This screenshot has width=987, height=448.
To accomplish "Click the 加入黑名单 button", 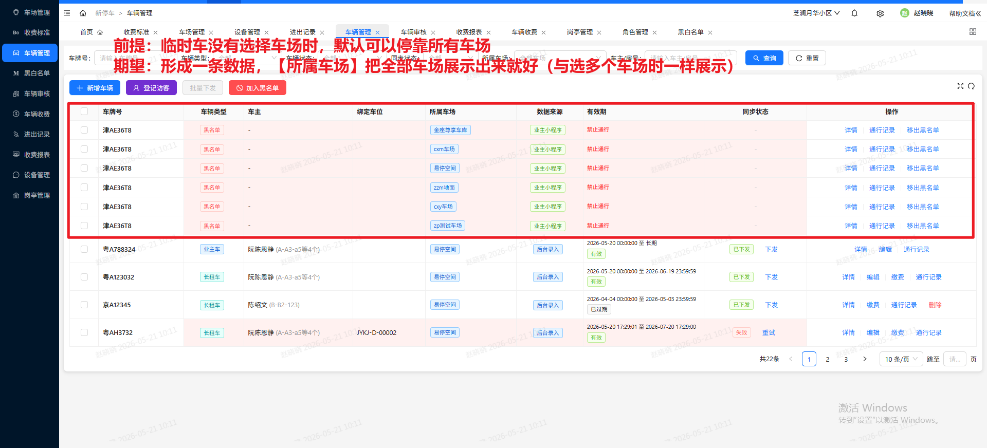I will 258,88.
